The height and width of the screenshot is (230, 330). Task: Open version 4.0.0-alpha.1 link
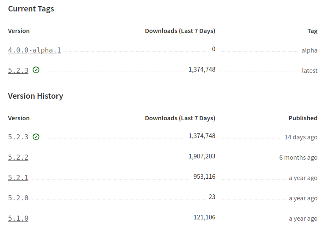tap(34, 50)
